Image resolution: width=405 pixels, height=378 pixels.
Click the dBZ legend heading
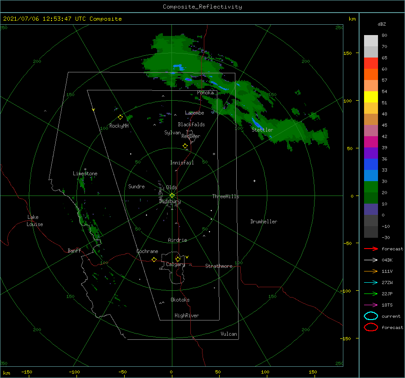[382, 24]
